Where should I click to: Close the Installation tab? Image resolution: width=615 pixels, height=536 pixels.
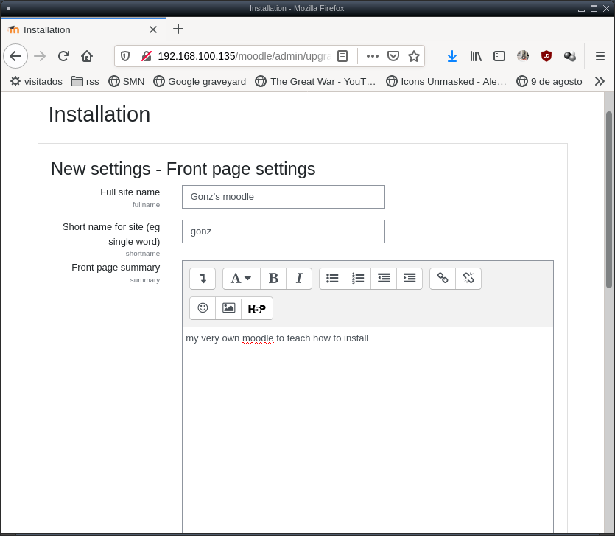pos(153,29)
